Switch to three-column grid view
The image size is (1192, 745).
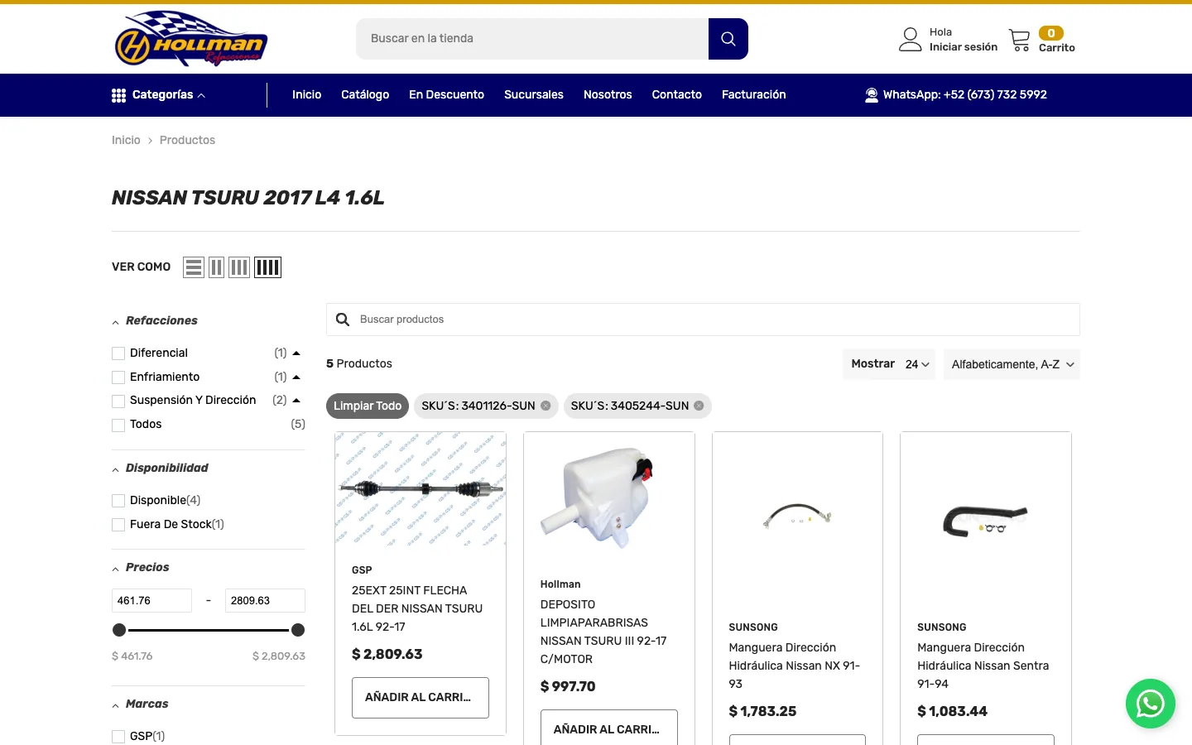point(239,267)
